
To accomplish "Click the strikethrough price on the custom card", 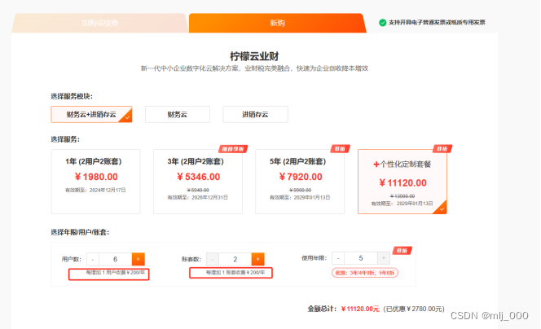I will tap(402, 196).
